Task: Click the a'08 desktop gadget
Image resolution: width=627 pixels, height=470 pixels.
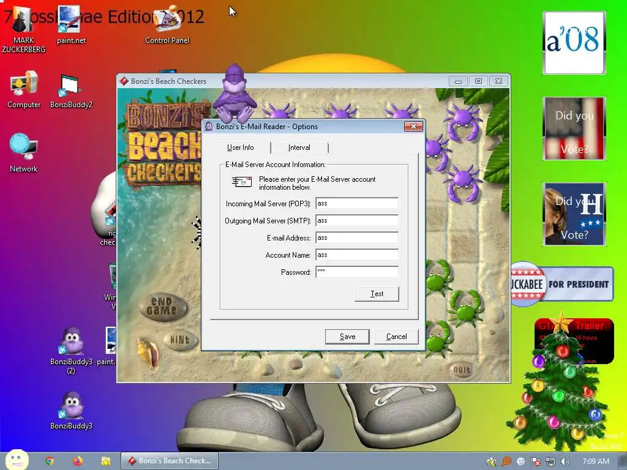Action: (574, 43)
